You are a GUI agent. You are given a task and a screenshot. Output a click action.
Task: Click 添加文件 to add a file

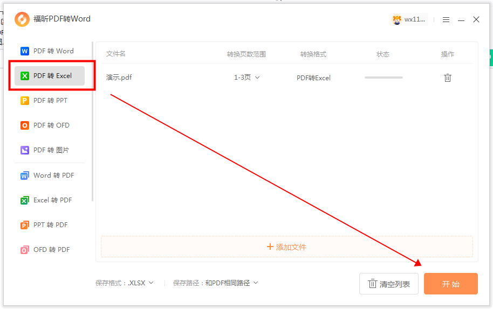(286, 247)
